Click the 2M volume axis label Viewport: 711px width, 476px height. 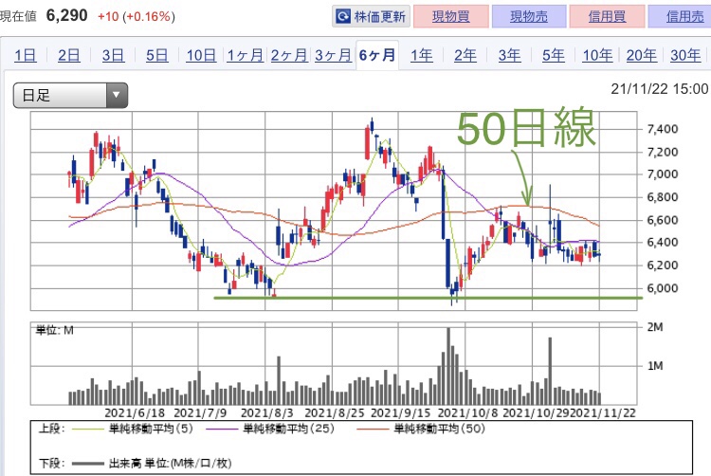655,327
